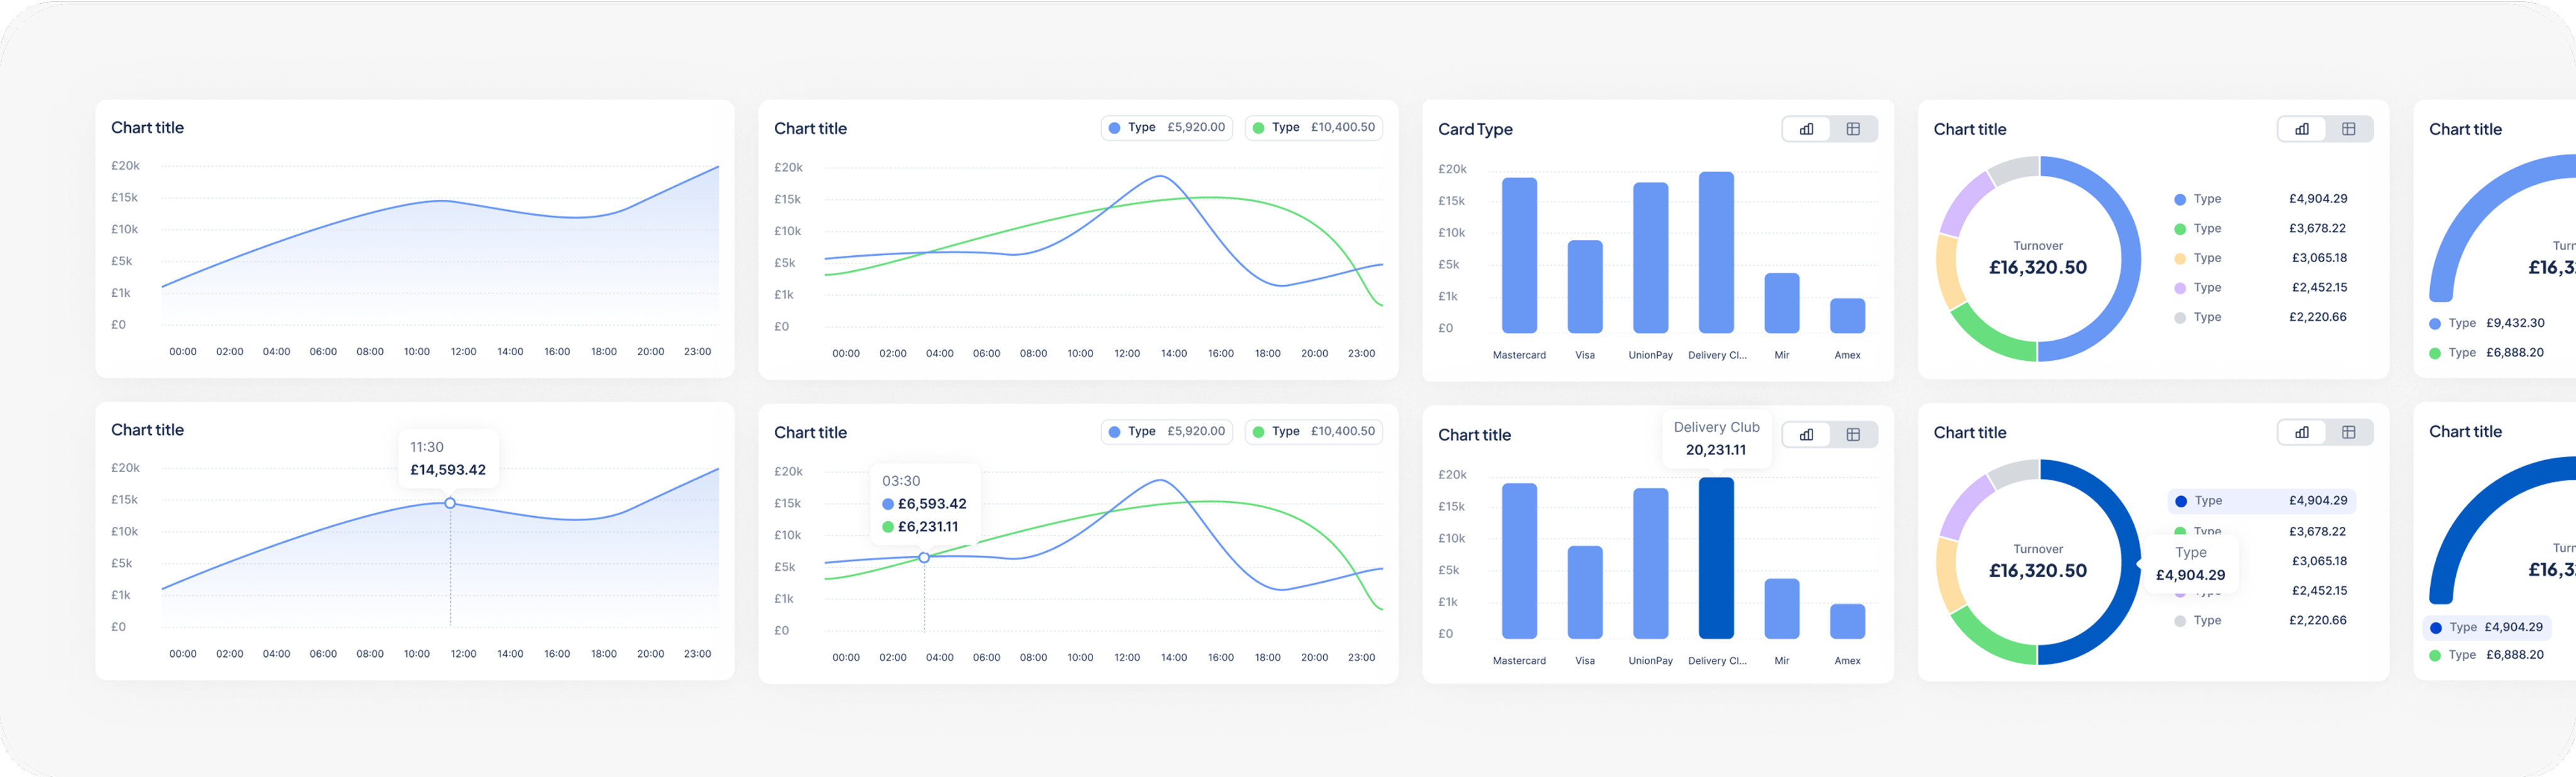Click the Mastercard bar in Card Type chart
Viewport: 2576px width, 777px height.
pos(1519,255)
